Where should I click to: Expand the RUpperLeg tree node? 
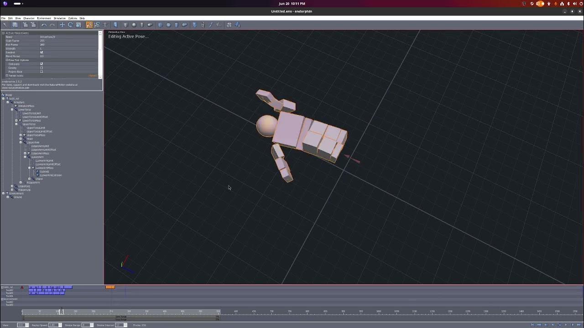tap(12, 190)
